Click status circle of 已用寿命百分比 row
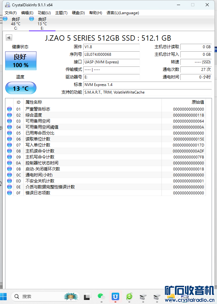The image size is (217, 304). point(9,133)
